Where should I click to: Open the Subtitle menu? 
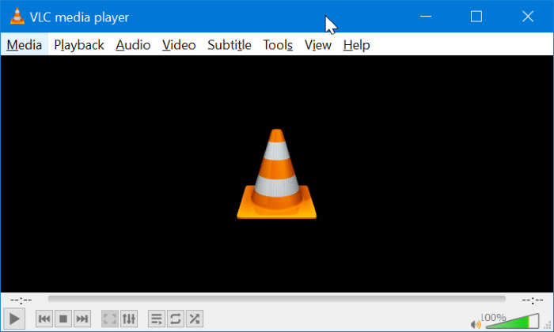(x=230, y=45)
